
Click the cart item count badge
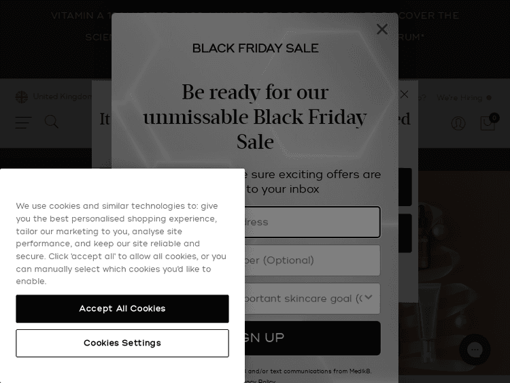pyautogui.click(x=494, y=118)
